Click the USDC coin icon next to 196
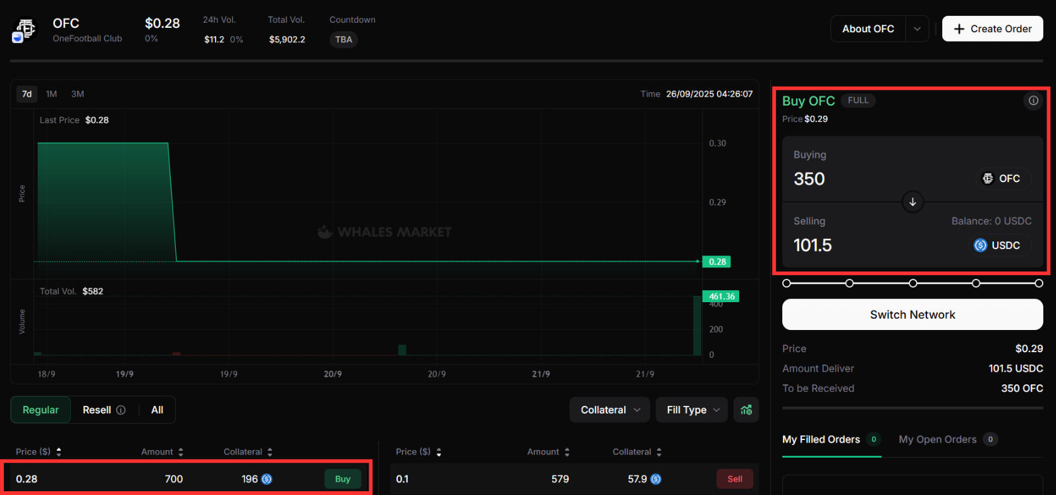This screenshot has width=1056, height=495. (267, 479)
